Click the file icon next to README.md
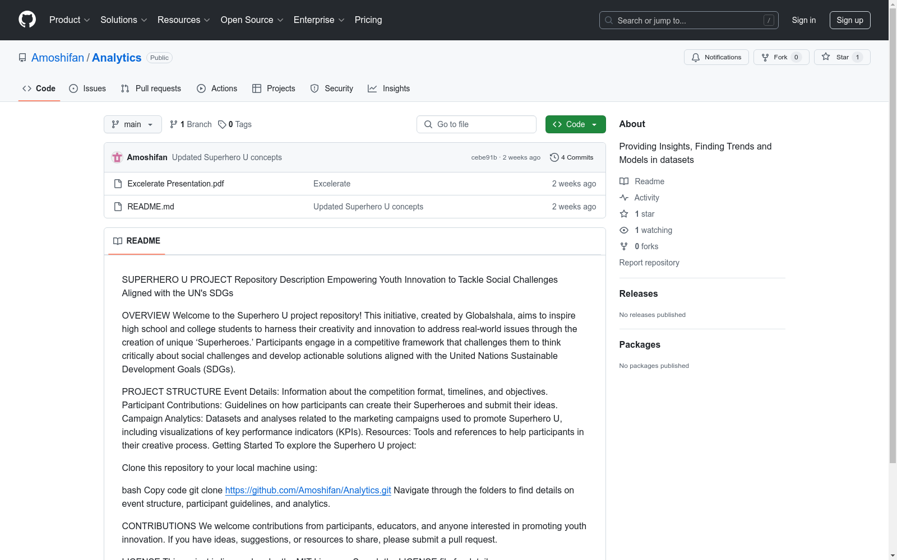This screenshot has height=560, width=897. point(118,207)
